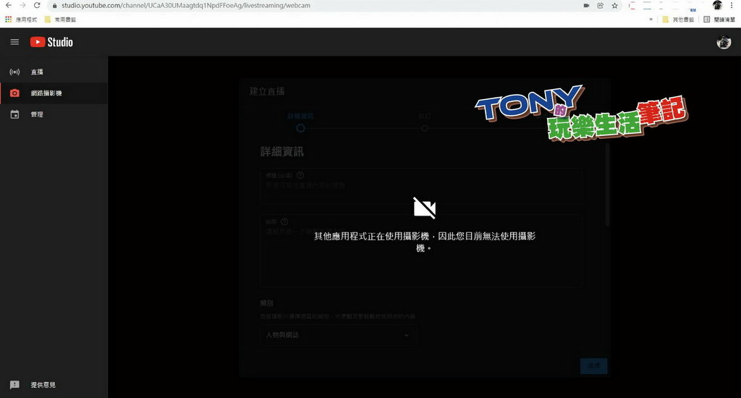Click the 建立直播 dialog title

tap(267, 91)
